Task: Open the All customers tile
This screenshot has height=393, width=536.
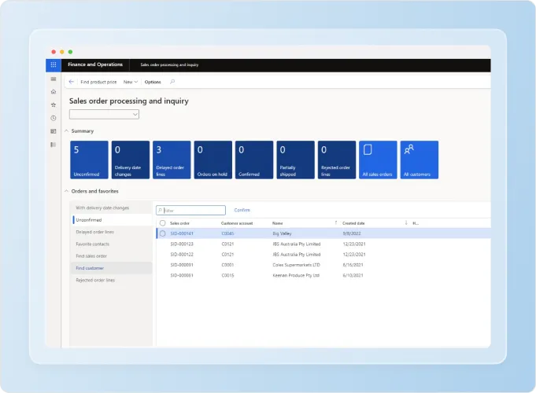Action: click(419, 160)
